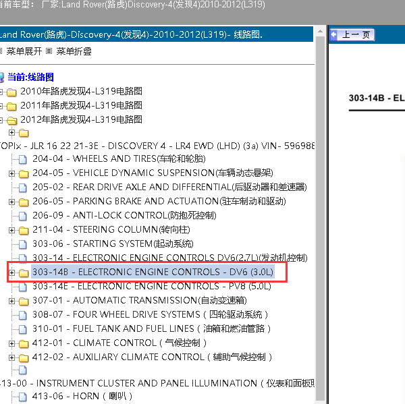Open the 2011年路虎发现4-L319电路图 folder
This screenshot has width=405, height=404.
(81, 105)
